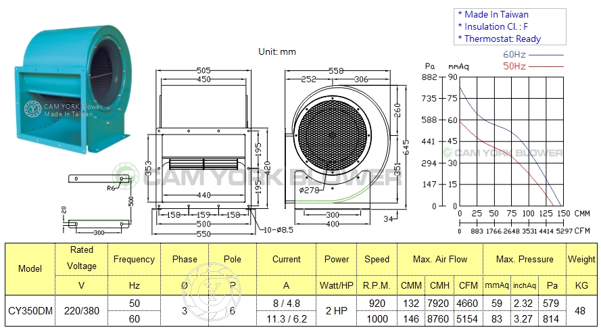
Task: Click the 3.27 inchAq cell
Action: tap(523, 318)
